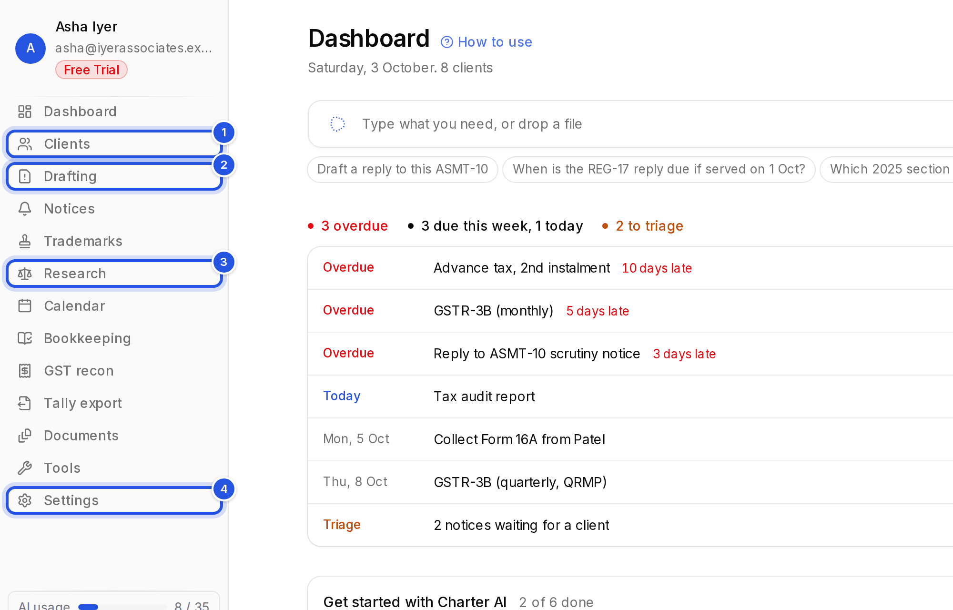Viewport: 953px width, 610px height.
Task: Open '2 notices waiting for a client' row
Action: (630, 525)
